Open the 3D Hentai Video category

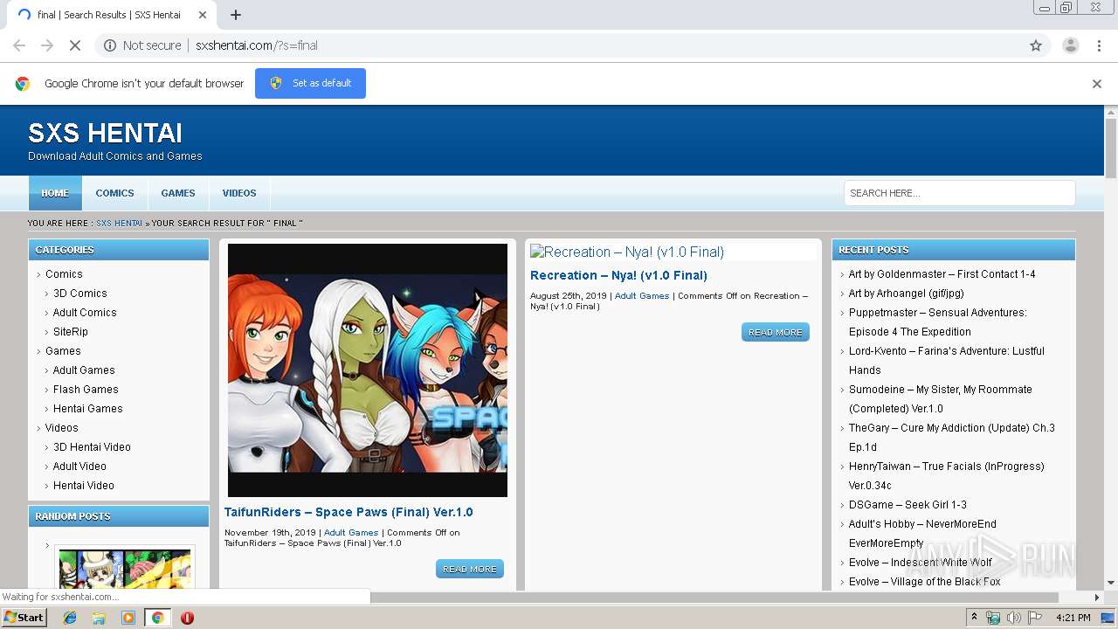point(92,447)
